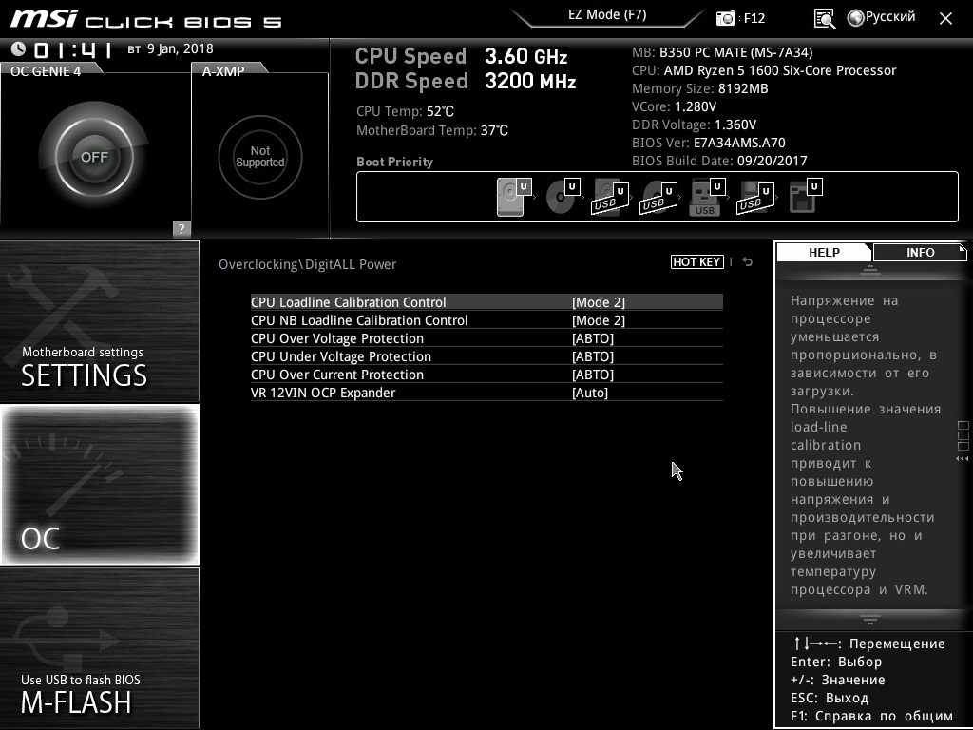973x730 pixels.
Task: Open Motherboard SETTINGS panel
Action: click(x=100, y=321)
